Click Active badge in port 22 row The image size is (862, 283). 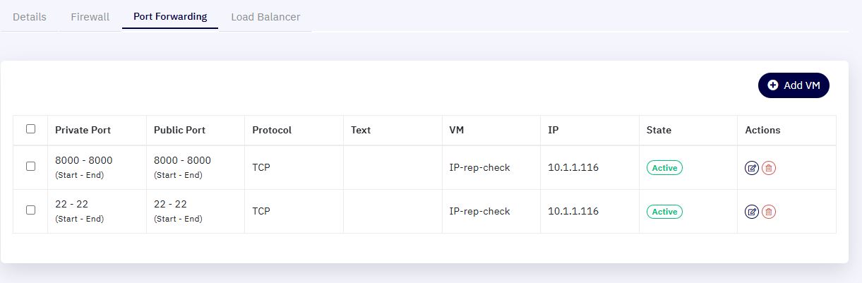(664, 212)
